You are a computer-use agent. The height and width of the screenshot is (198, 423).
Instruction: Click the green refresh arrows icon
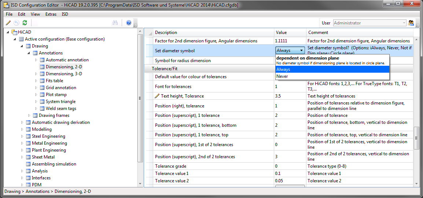point(25,23)
